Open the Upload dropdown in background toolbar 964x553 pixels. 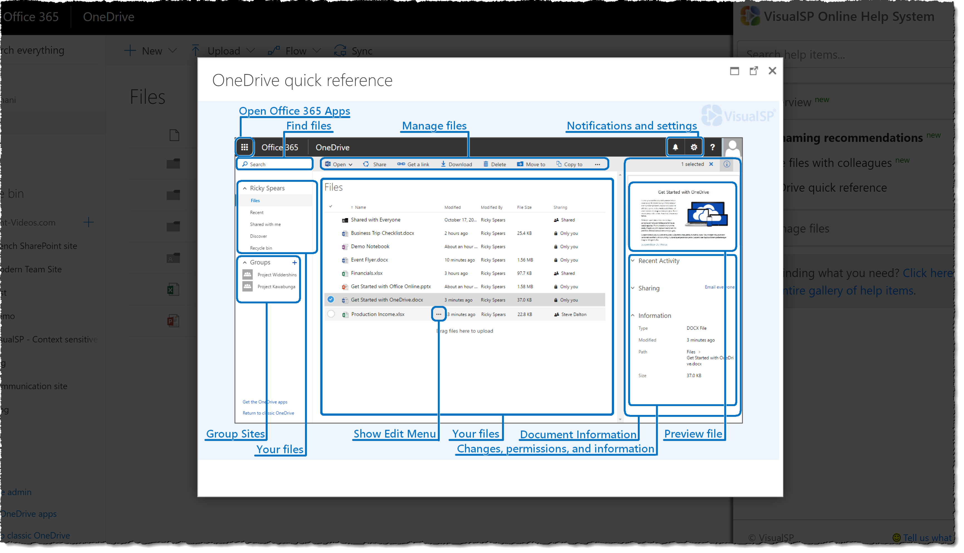tap(223, 51)
